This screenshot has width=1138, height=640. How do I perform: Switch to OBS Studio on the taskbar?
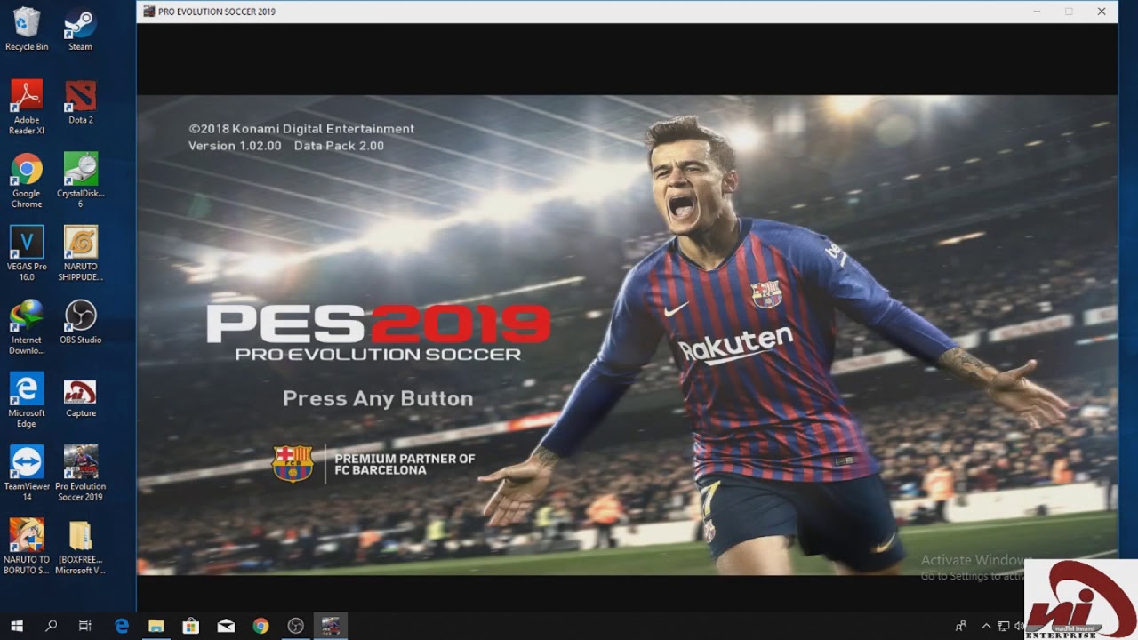click(295, 626)
